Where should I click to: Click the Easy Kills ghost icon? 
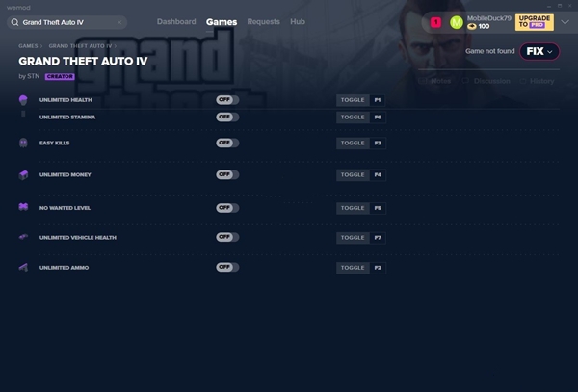[x=23, y=143]
